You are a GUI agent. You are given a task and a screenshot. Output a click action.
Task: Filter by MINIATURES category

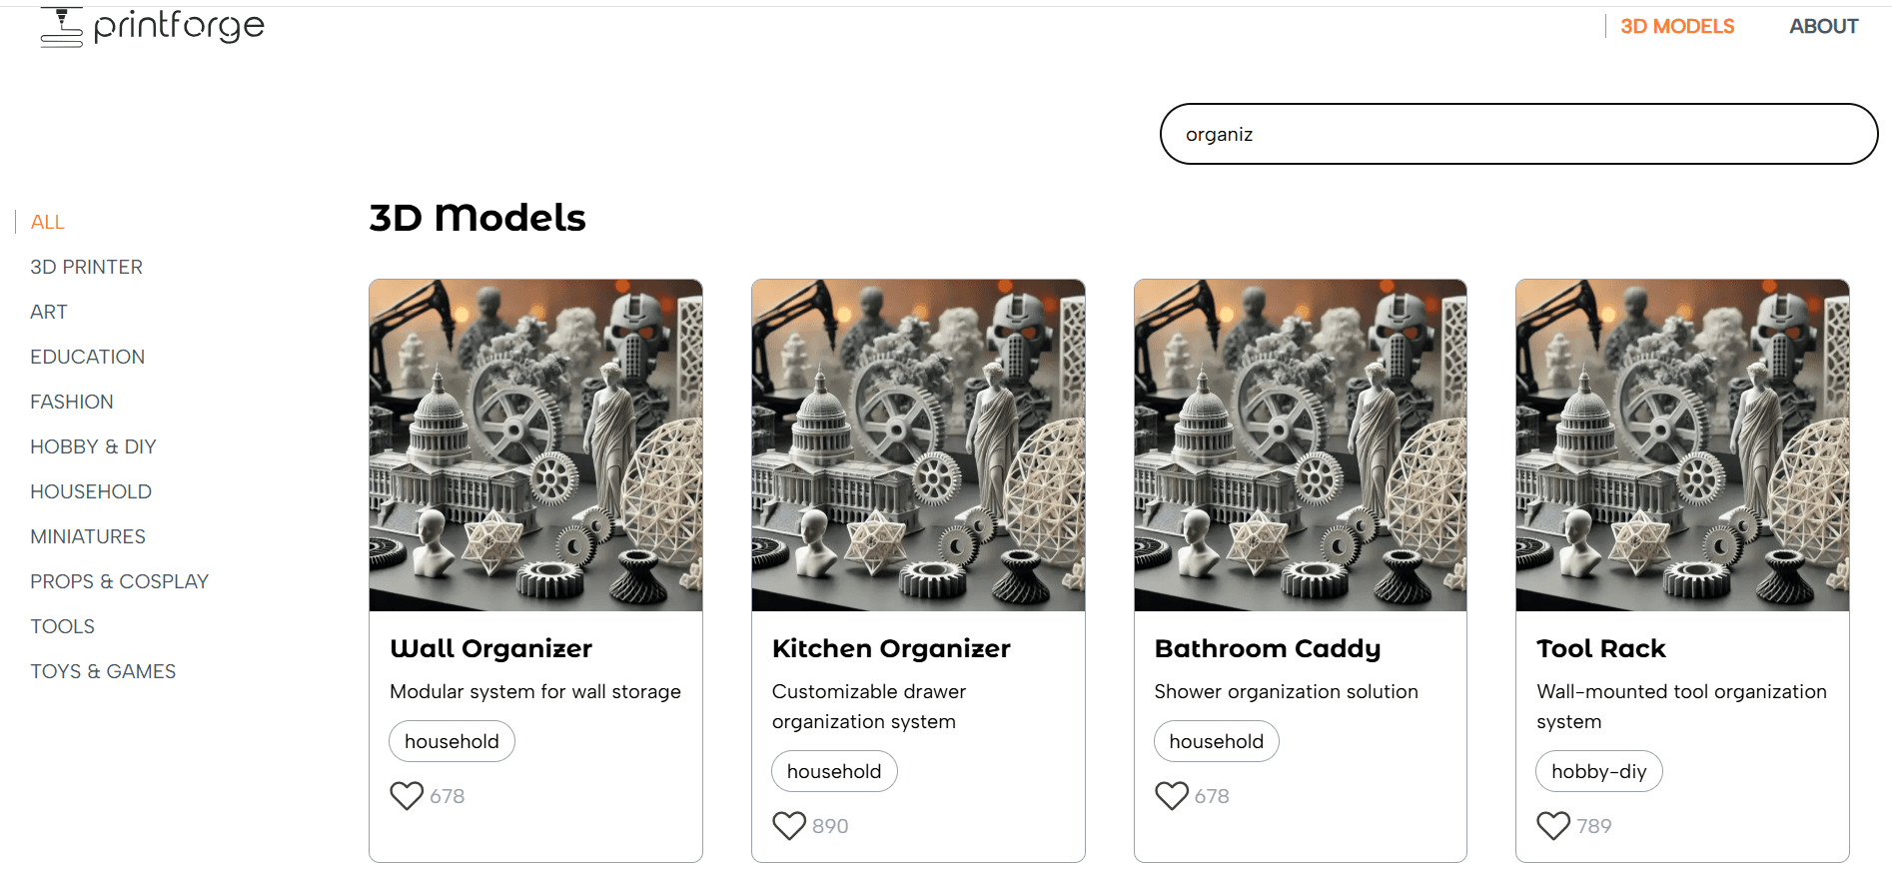(88, 536)
